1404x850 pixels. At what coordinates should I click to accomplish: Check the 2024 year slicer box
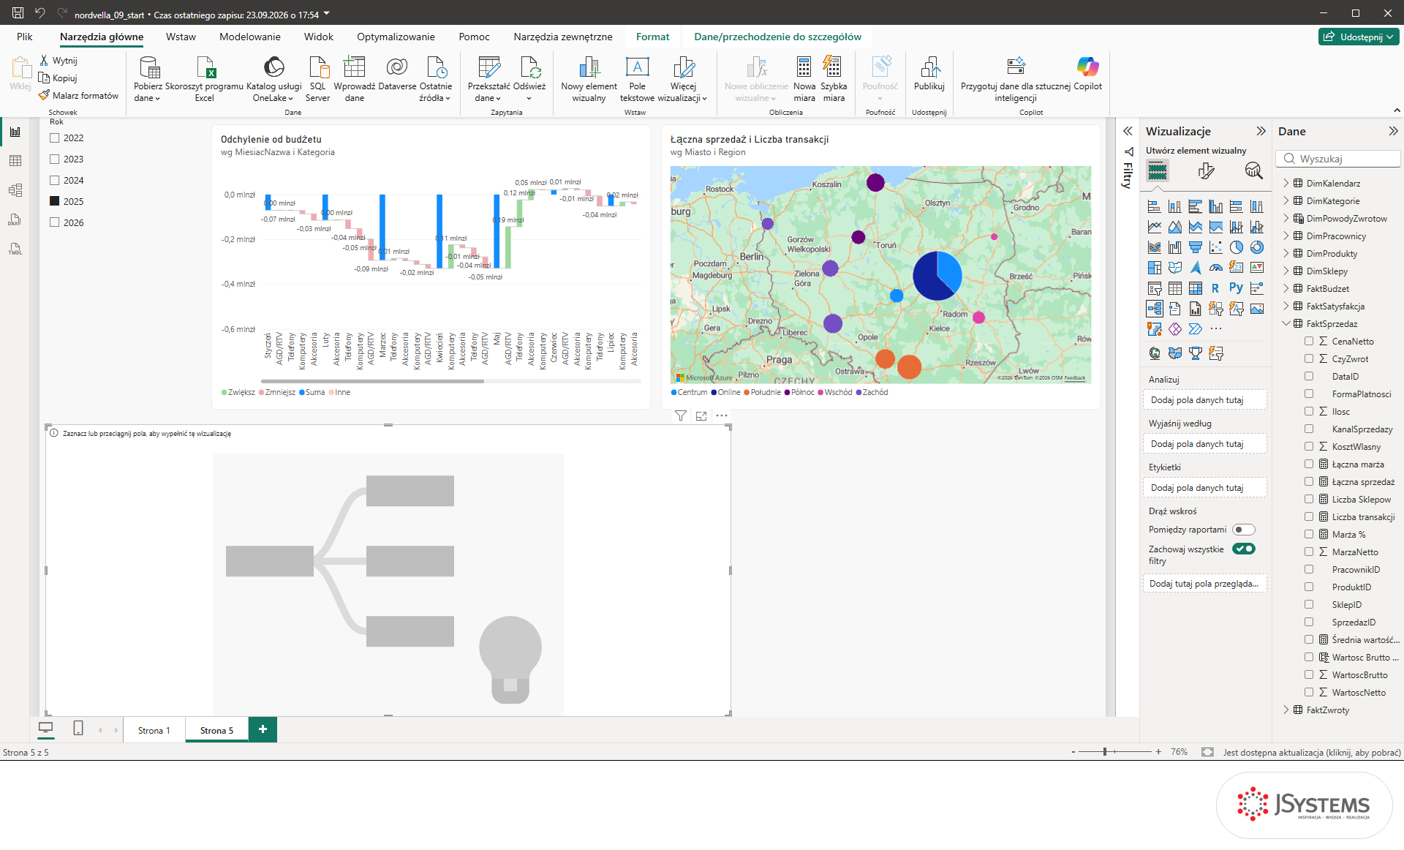coord(54,180)
